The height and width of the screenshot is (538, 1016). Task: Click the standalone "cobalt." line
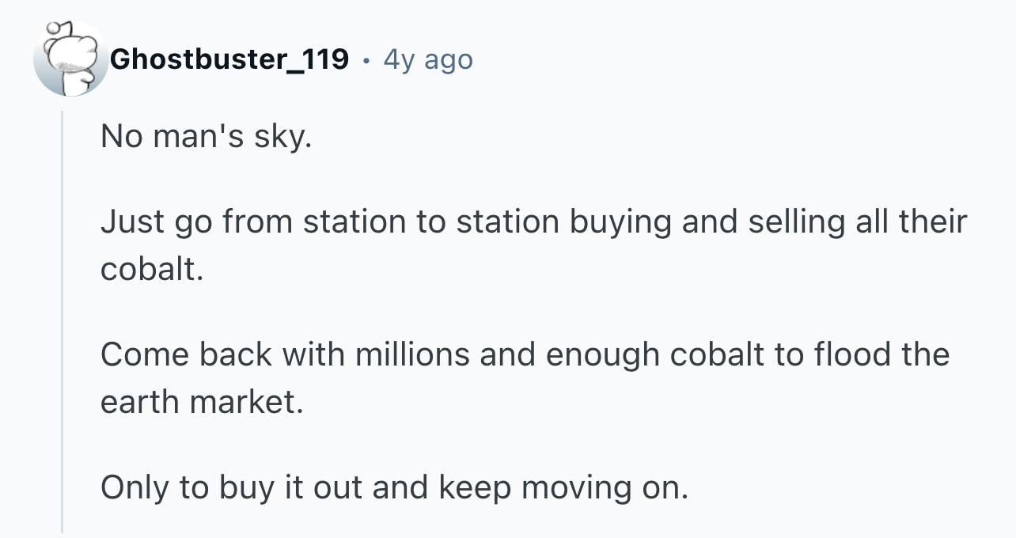click(152, 269)
